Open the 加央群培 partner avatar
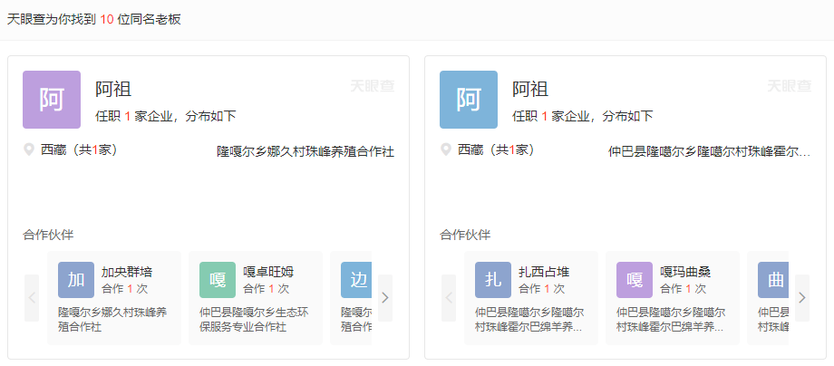834x366 pixels. [x=76, y=280]
